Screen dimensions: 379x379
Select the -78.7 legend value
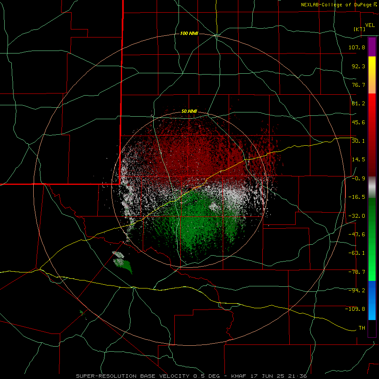click(x=357, y=272)
